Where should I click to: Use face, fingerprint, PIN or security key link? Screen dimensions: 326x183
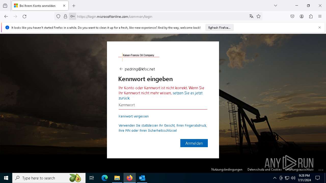tap(163, 128)
